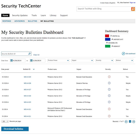Viewport: 137px width, 135px height.
Task: Click the Date posted column header
Action: 5,69
